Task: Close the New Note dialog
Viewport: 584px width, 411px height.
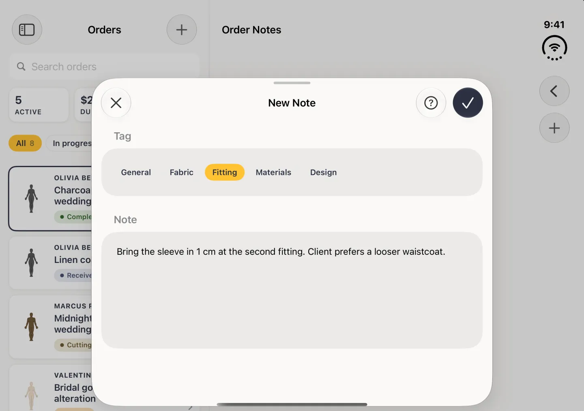Action: point(116,103)
